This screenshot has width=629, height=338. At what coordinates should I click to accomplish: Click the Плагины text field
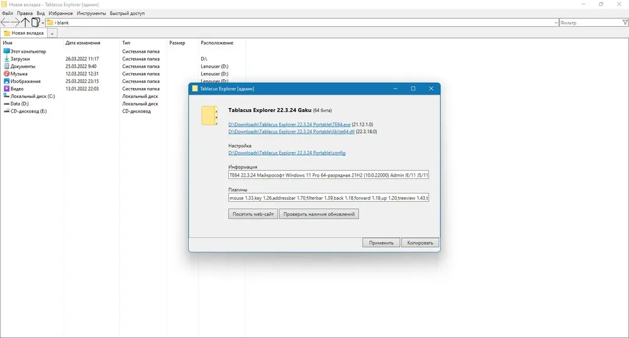(328, 198)
